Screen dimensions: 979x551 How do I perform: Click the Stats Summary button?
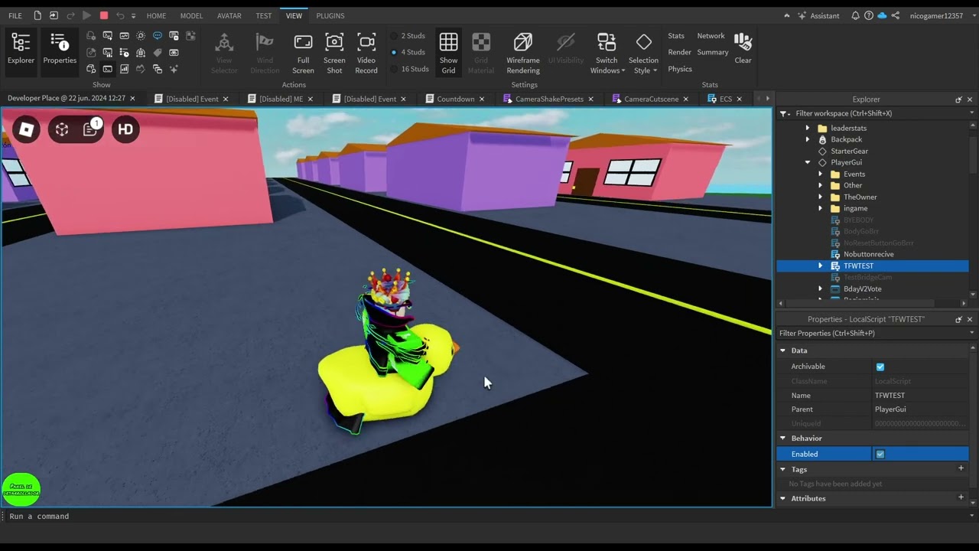point(712,52)
